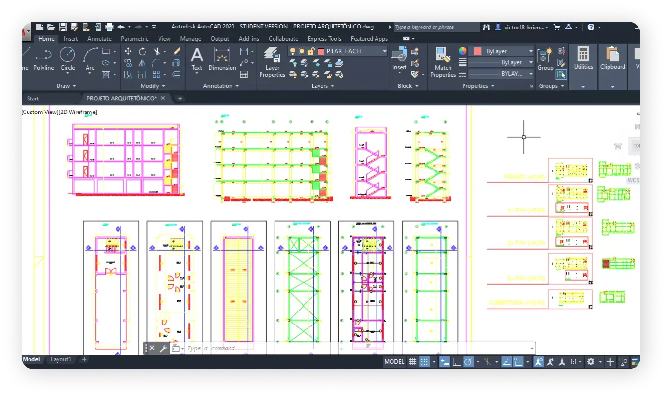The width and height of the screenshot is (667, 396).
Task: Switch to the Annotate ribbon tab
Action: tap(100, 39)
